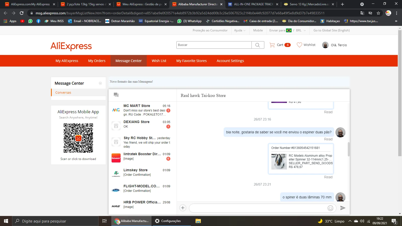Select Conversas in the sidebar
Viewport: 402px width, 226px height.
(x=63, y=92)
